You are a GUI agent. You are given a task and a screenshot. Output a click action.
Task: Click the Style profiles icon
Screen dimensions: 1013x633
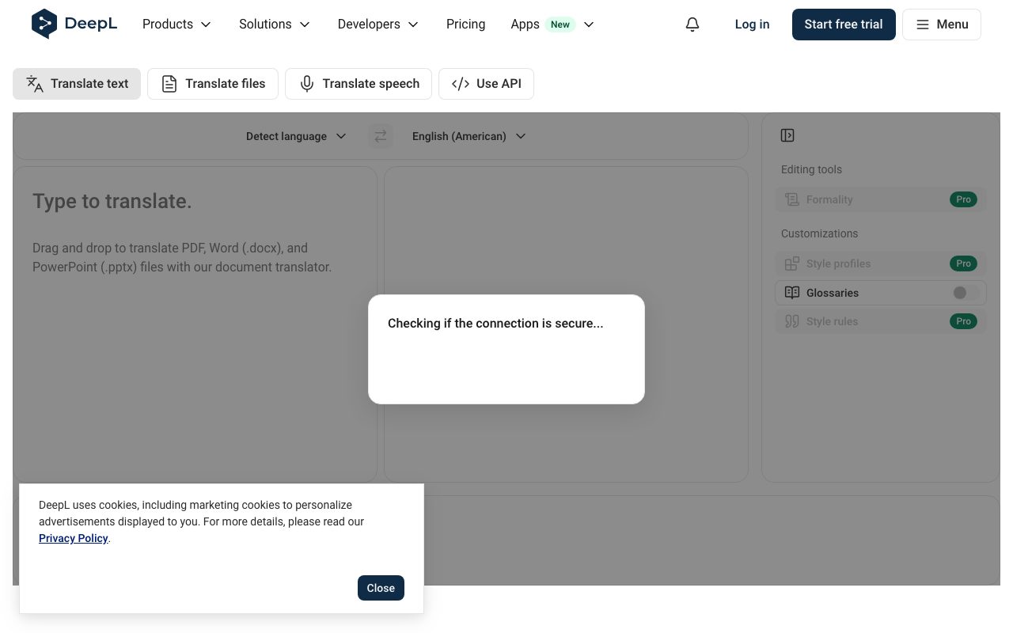[792, 263]
